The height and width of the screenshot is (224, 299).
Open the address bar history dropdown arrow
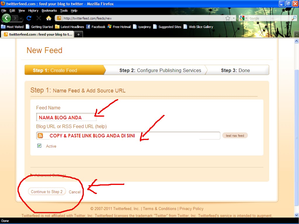[x=234, y=18]
